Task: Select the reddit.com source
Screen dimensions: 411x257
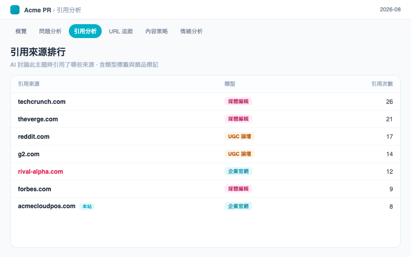Action: [x=33, y=137]
